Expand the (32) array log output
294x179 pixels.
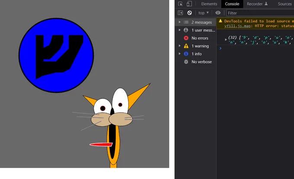click(x=226, y=40)
